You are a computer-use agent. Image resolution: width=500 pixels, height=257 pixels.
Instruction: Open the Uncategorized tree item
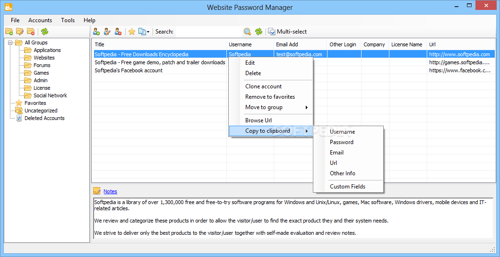click(x=41, y=111)
